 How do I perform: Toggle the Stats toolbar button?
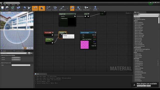point(72,8)
